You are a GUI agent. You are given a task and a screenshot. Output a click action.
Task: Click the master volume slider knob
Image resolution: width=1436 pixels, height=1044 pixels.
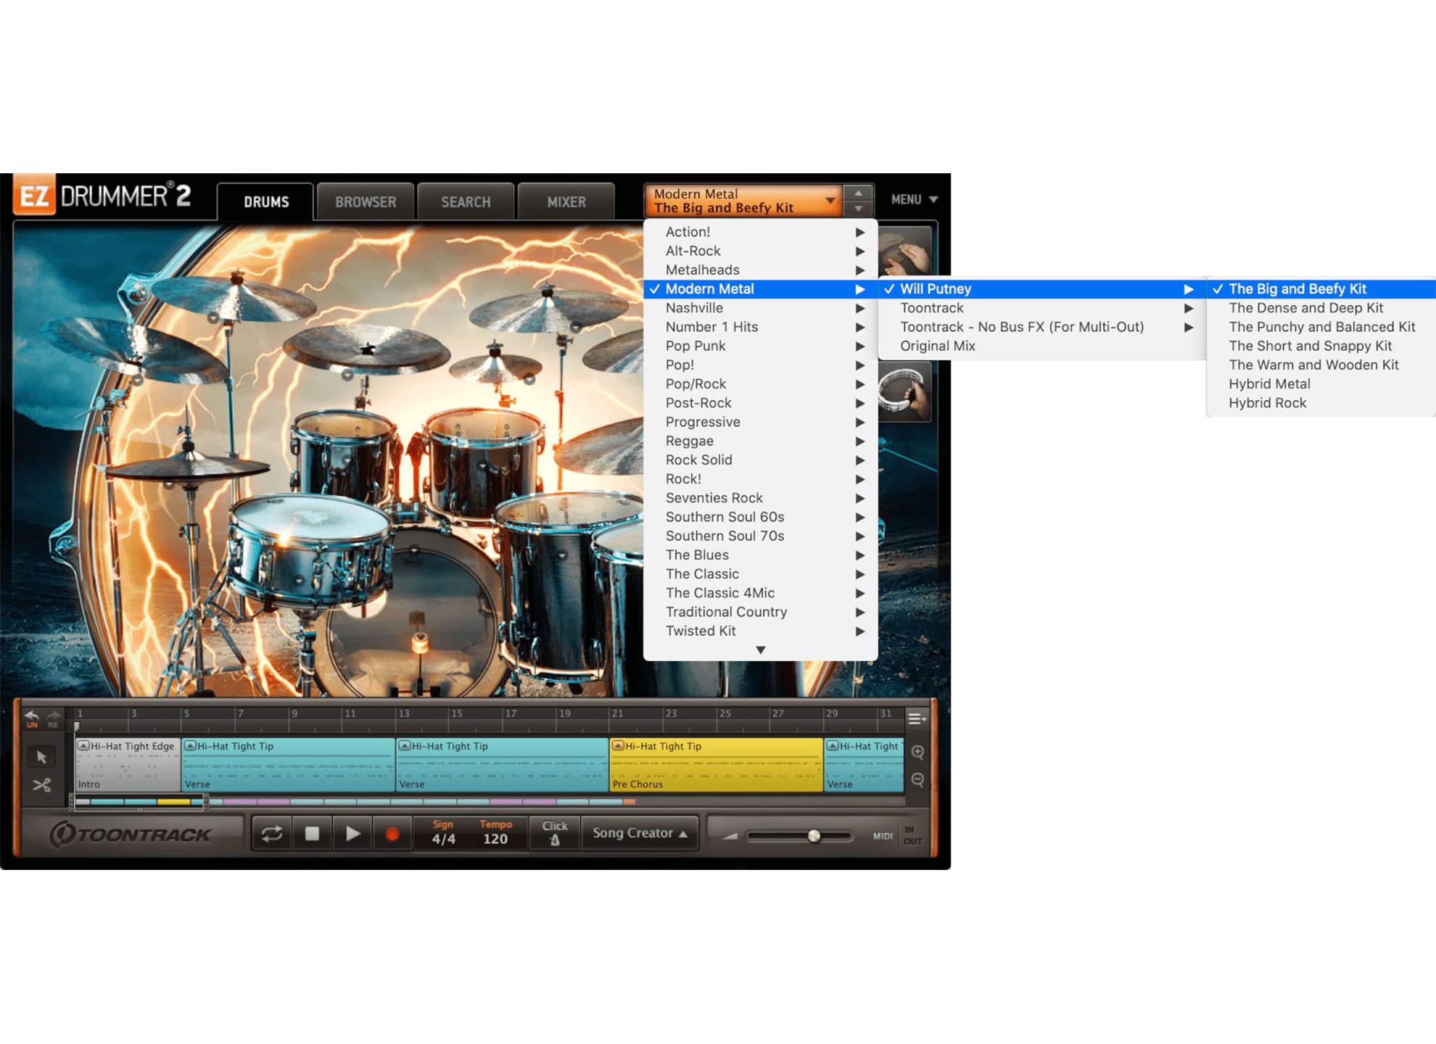point(814,836)
